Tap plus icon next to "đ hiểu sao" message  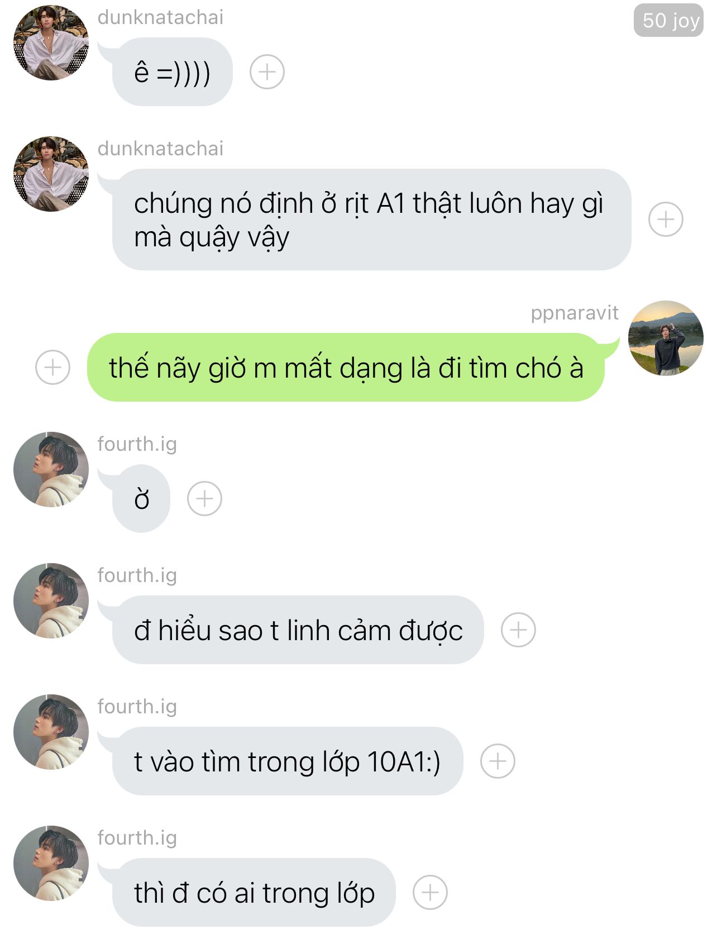[x=518, y=630]
